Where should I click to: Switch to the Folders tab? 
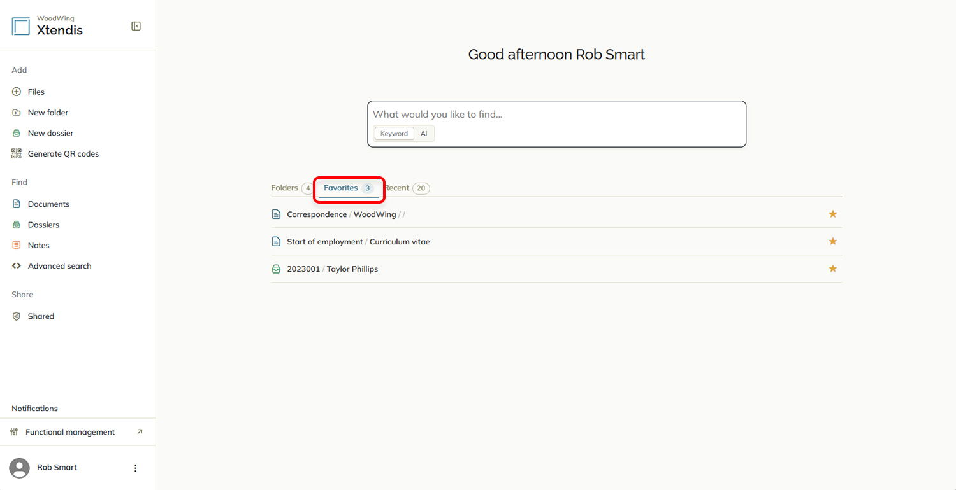coord(292,188)
